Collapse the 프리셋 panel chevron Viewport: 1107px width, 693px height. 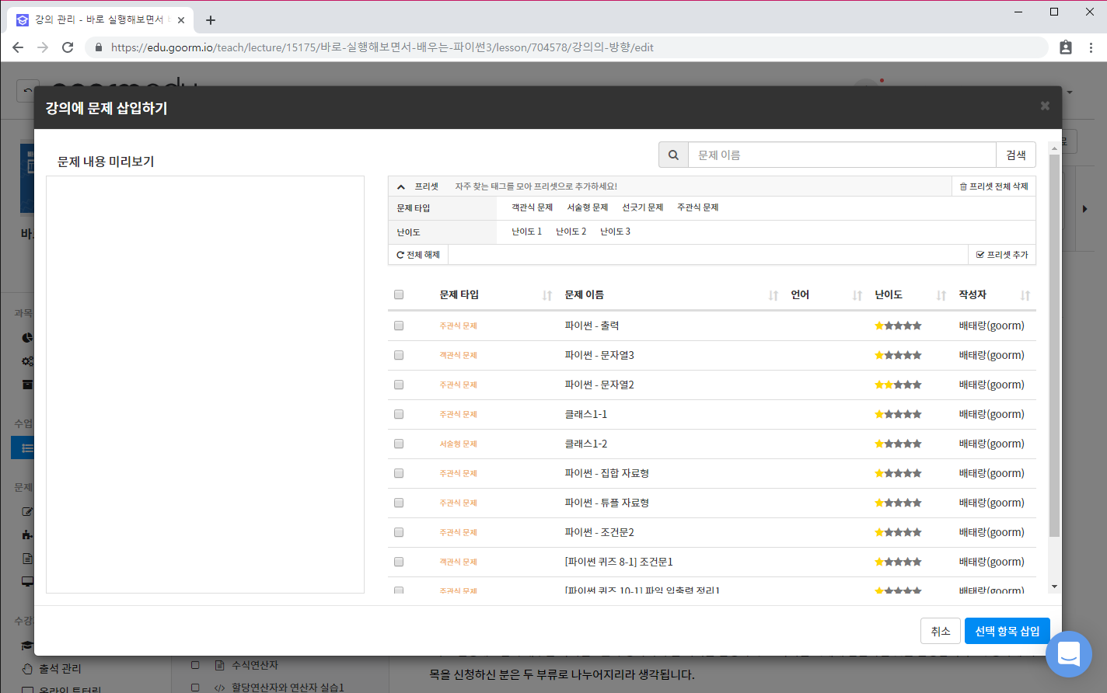coord(401,186)
